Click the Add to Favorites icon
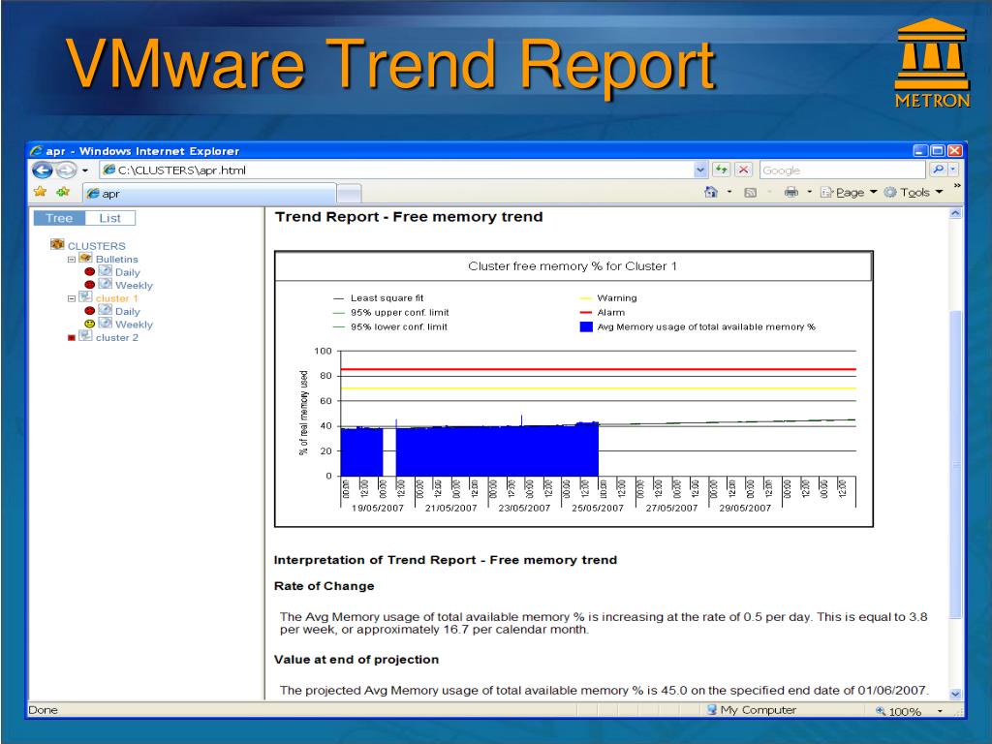This screenshot has width=992, height=744. 63,192
